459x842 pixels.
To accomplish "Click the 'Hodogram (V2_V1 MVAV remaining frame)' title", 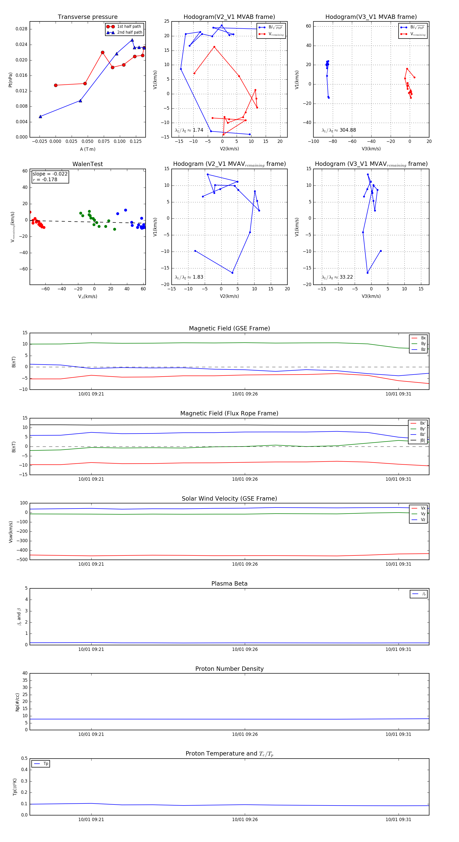I will click(229, 164).
